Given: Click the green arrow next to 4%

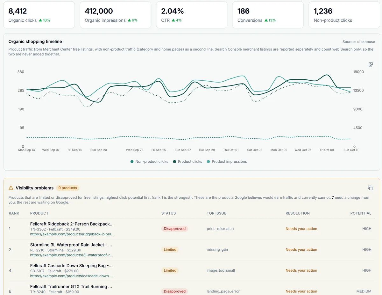Looking at the screenshot, I should pyautogui.click(x=173, y=20).
